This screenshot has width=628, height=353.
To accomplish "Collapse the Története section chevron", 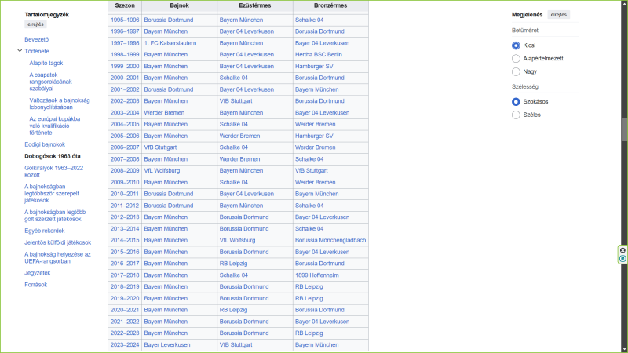I will click(20, 51).
